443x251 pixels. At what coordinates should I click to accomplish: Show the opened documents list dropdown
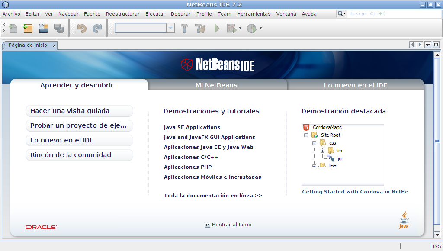coord(428,45)
